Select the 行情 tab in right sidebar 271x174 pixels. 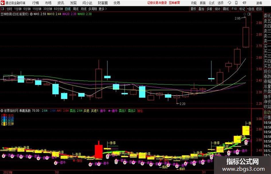[x=267, y=117]
